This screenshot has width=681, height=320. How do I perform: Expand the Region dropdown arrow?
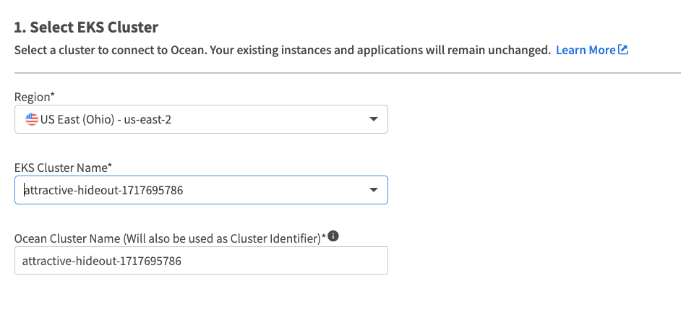point(373,119)
